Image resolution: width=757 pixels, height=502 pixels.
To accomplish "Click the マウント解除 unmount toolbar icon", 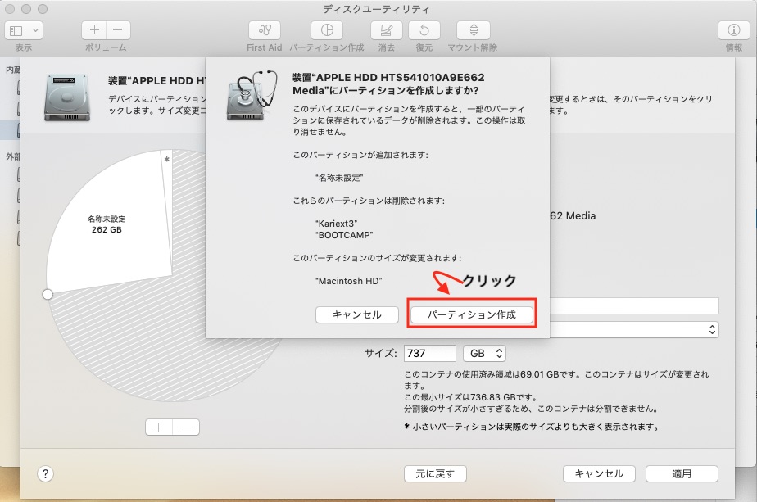I will point(474,30).
